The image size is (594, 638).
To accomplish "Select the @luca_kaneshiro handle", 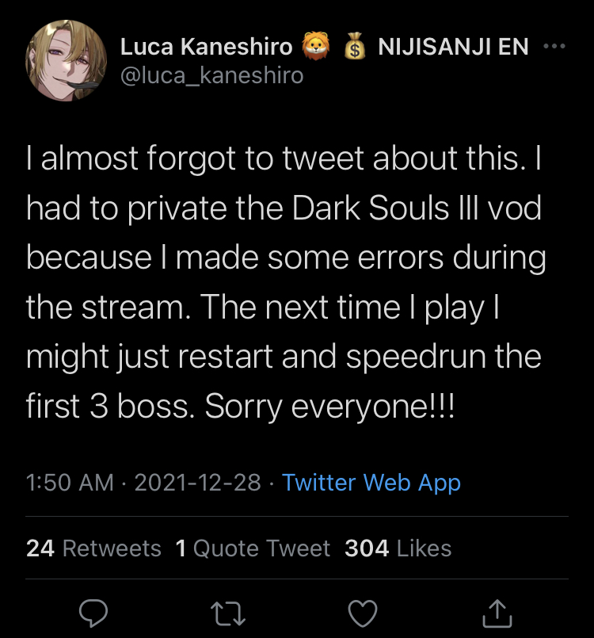I will coord(211,75).
